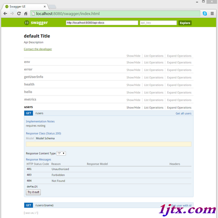This screenshot has width=218, height=218.
Task: Click Expand Operations for error
Action: [x=179, y=70]
